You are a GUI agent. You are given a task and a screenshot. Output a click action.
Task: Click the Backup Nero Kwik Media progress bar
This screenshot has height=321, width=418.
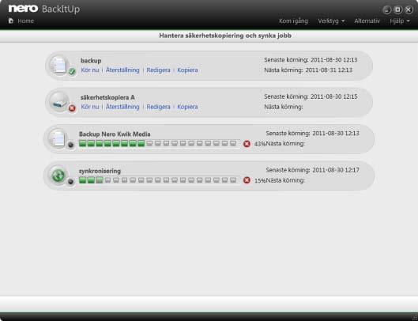158,144
